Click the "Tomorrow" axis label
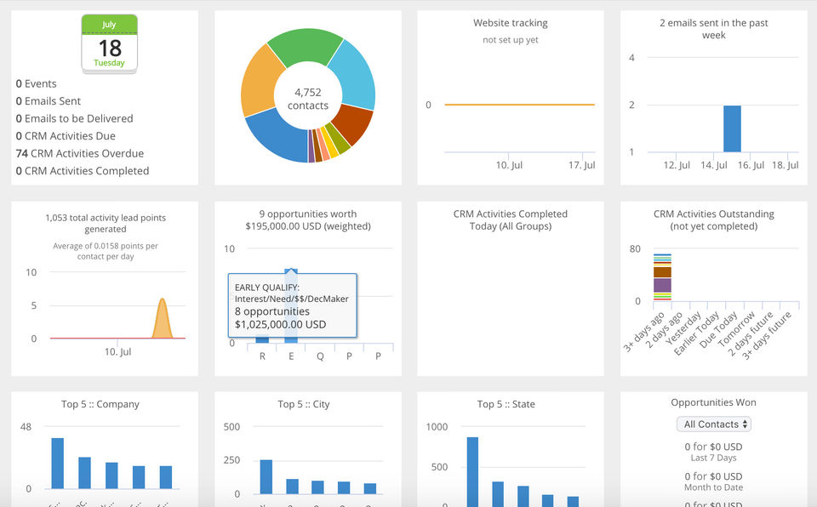Image resolution: width=817 pixels, height=507 pixels. pyautogui.click(x=735, y=329)
